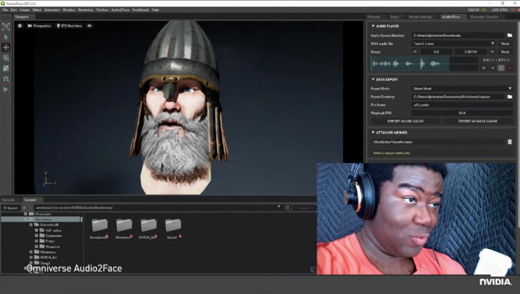This screenshot has height=294, width=520.
Task: Collapse the Data Export section
Action: 373,79
